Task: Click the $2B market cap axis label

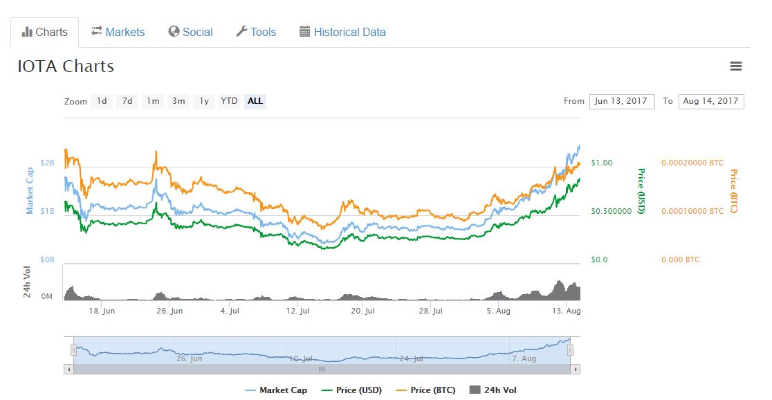Action: [x=47, y=163]
